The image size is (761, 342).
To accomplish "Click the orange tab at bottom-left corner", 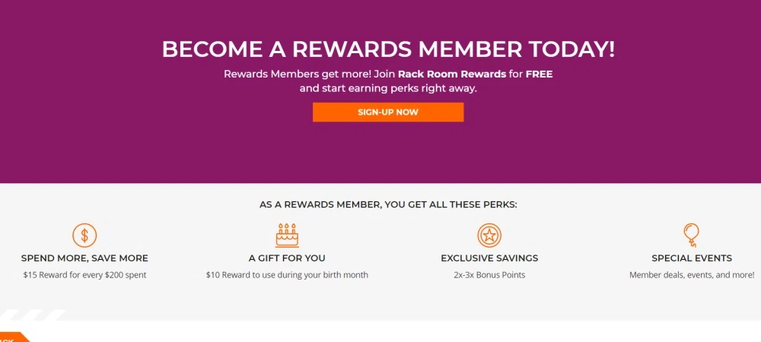I will 12,337.
